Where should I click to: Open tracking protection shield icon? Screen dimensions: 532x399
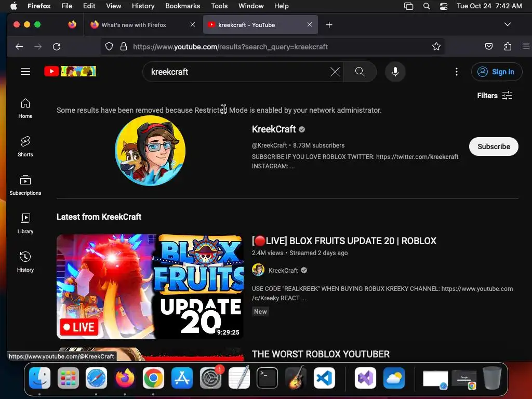(x=109, y=46)
